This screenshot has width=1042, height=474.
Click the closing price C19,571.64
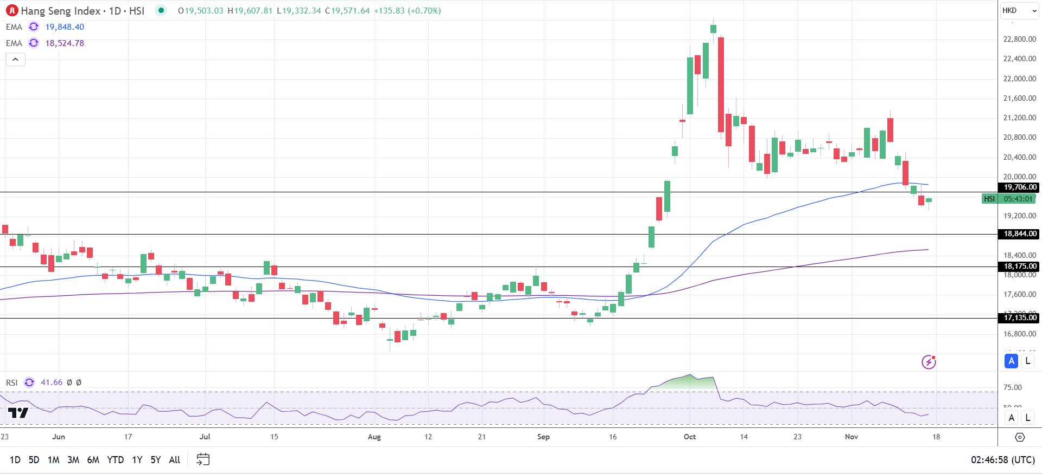pos(347,11)
